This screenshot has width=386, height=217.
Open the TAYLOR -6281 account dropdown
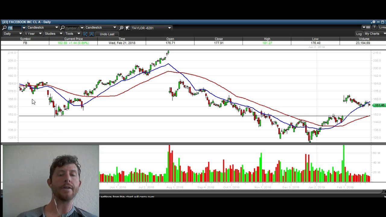(x=151, y=28)
